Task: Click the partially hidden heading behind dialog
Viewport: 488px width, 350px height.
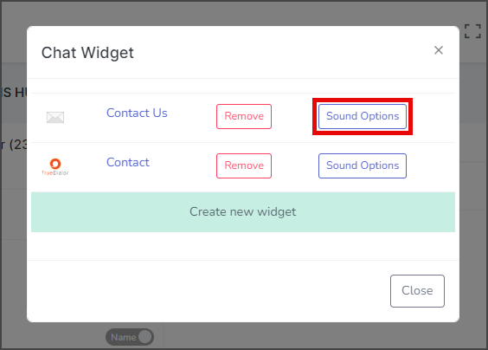Action: (x=14, y=93)
